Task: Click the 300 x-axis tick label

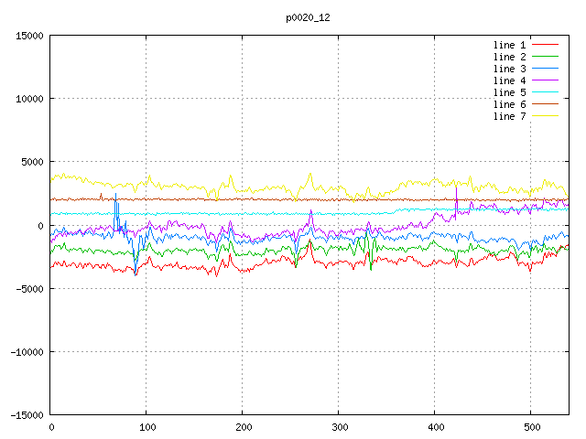Action: (x=339, y=427)
